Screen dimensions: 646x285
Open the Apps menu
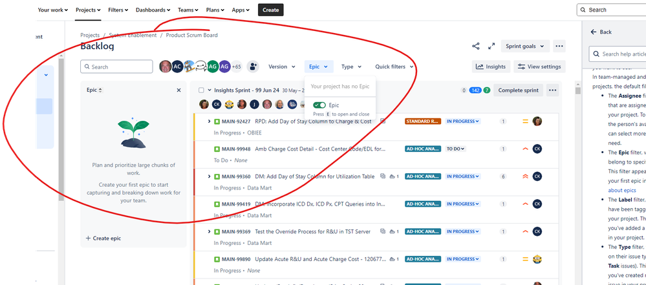click(241, 10)
